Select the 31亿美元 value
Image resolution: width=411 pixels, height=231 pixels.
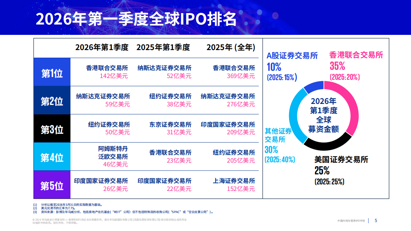point(179,132)
